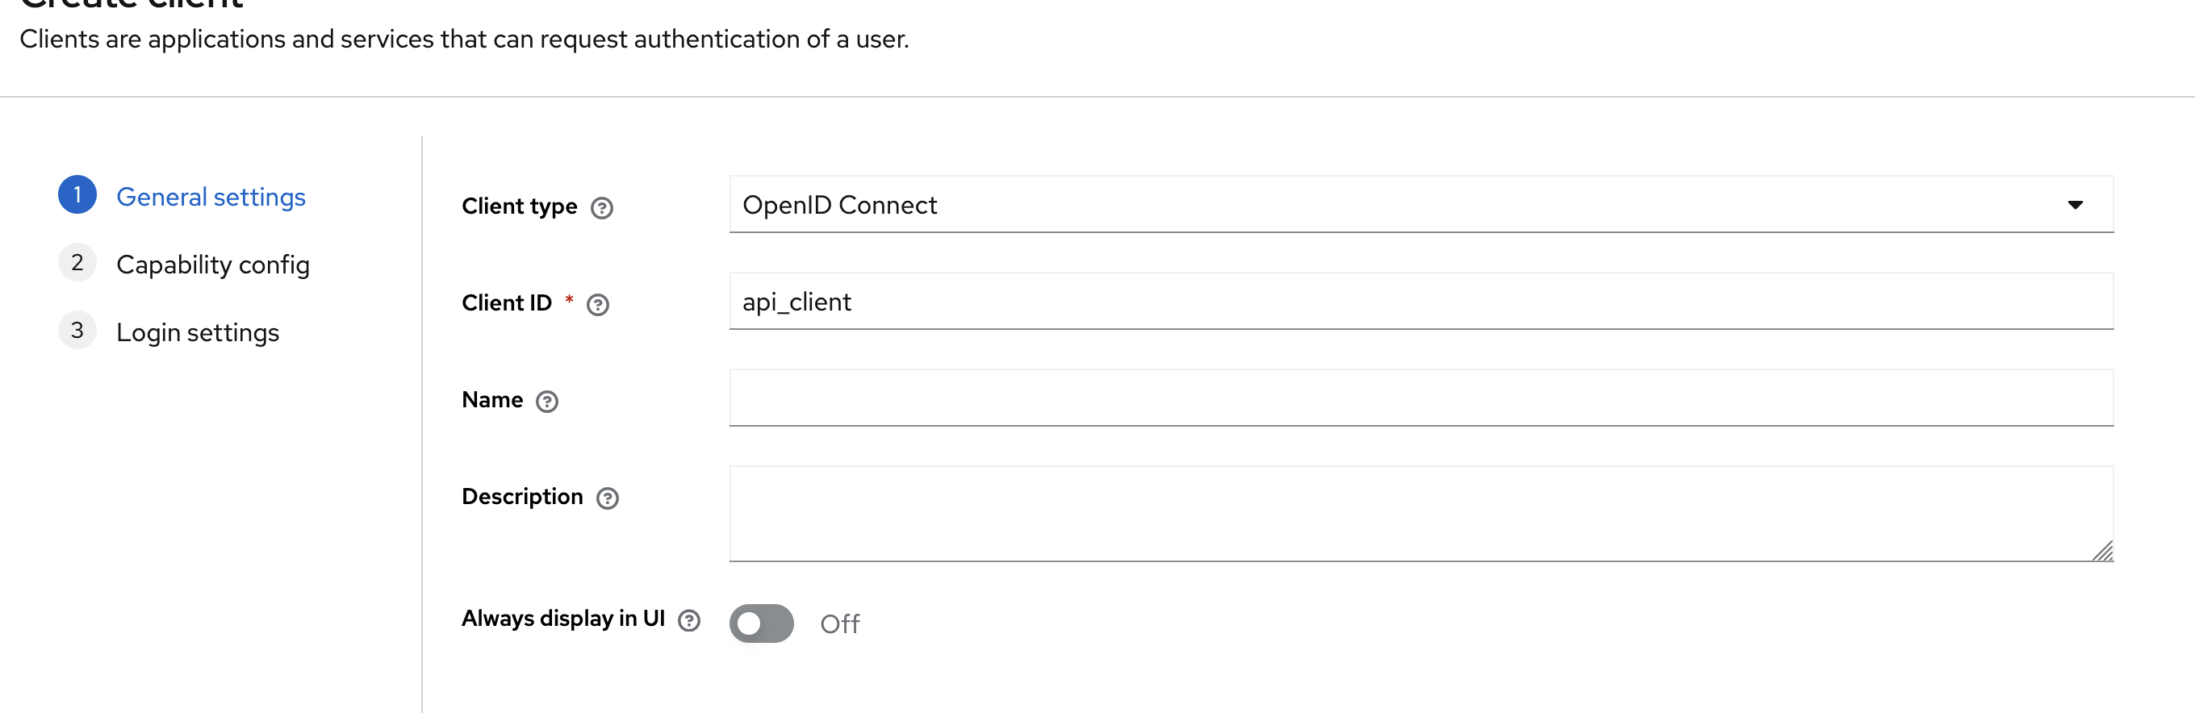Click the Description textarea resize handle
This screenshot has height=713, width=2195.
point(2105,552)
